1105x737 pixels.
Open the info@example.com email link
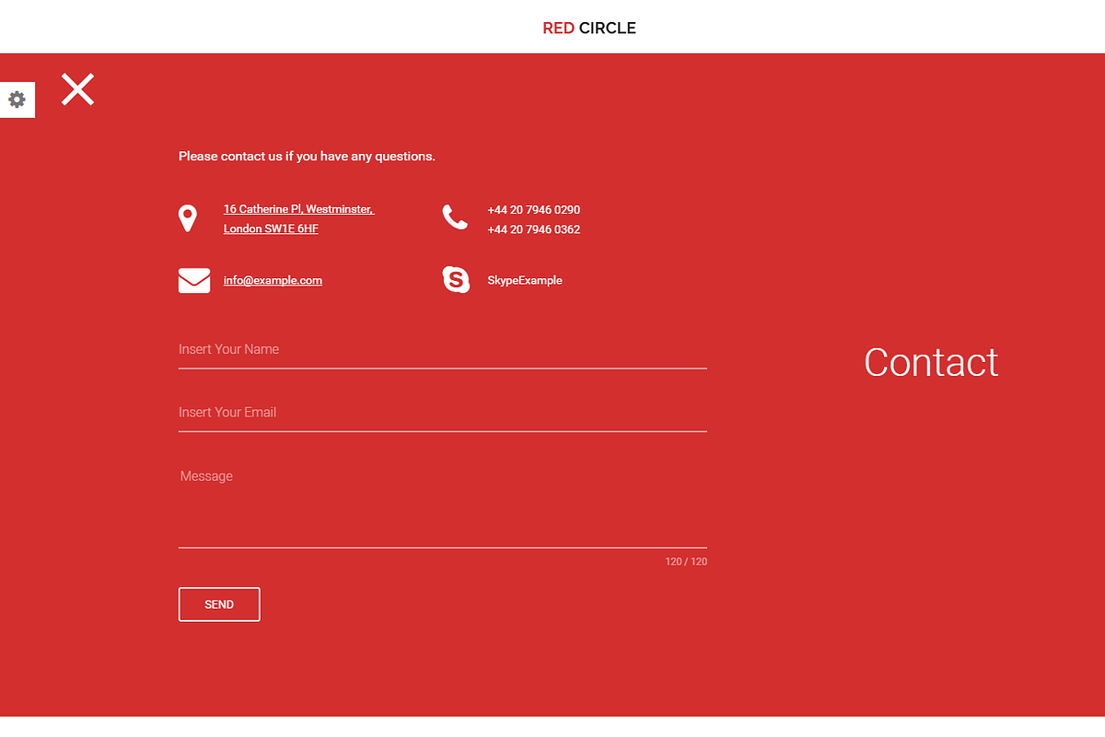tap(273, 280)
